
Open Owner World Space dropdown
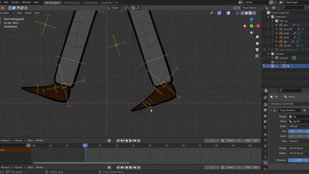(x=298, y=153)
